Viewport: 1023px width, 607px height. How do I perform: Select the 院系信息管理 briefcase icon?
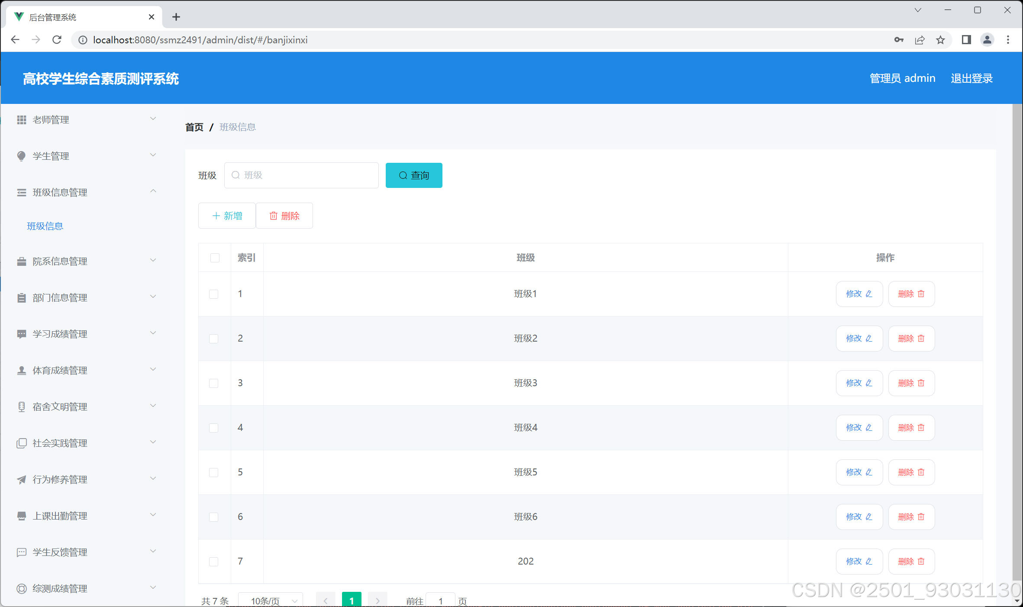pos(21,261)
